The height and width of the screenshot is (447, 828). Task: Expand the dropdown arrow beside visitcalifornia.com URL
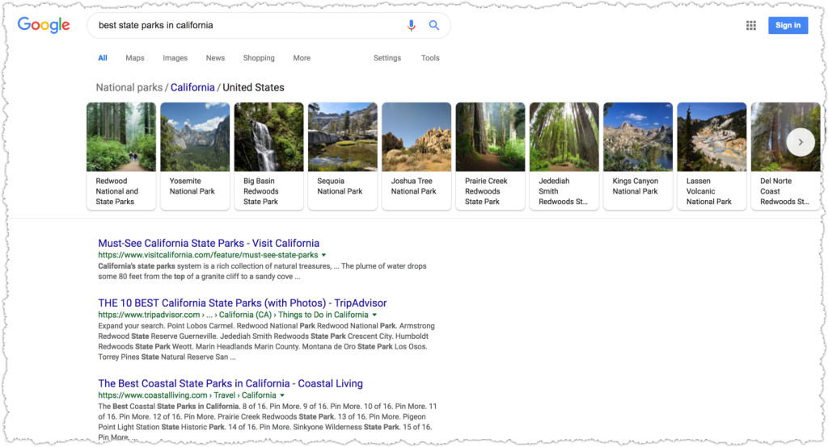(x=323, y=255)
